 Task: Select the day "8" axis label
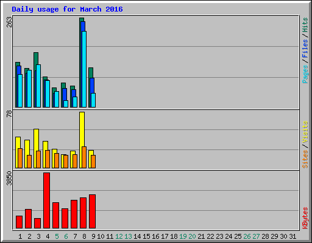[x=84, y=236]
